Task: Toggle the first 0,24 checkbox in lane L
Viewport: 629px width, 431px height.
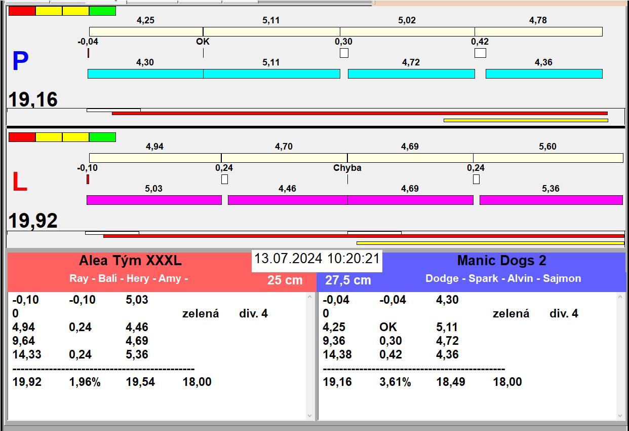Action: 224,179
